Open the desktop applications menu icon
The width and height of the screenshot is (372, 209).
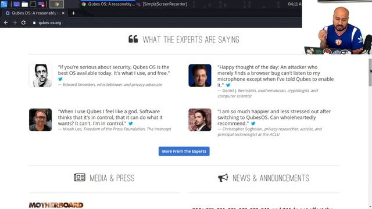4,4
